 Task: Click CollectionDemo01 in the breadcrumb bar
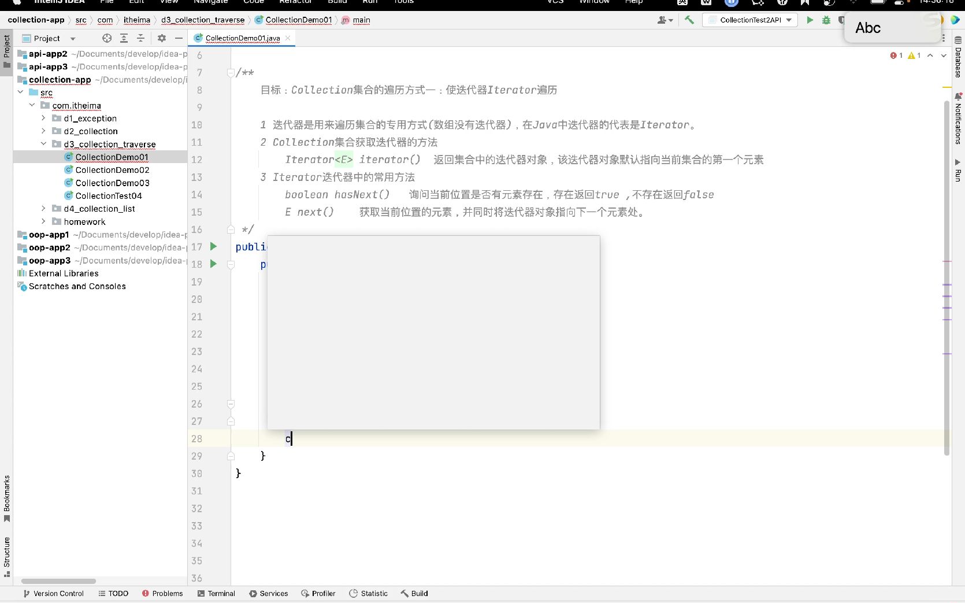tap(294, 20)
